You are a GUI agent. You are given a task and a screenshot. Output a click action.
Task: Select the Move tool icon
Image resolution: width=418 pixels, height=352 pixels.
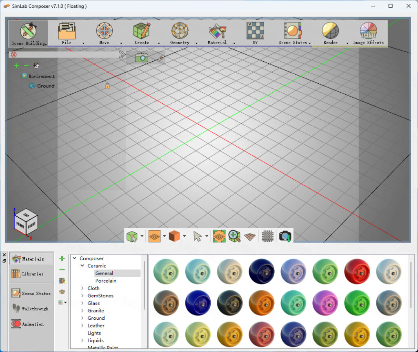(104, 31)
